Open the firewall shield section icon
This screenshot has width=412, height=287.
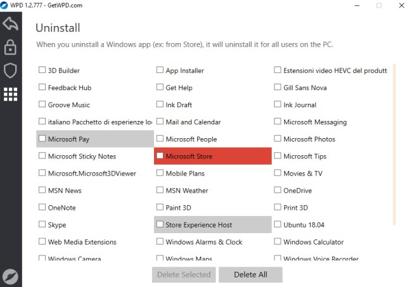coord(10,70)
